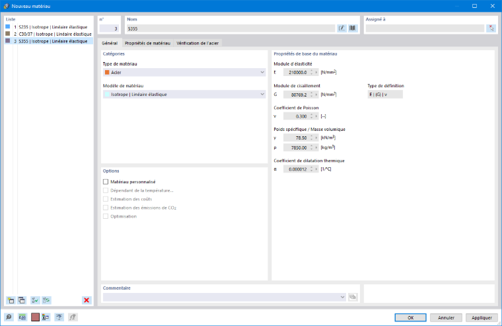Click the Coefficient de Poisson value 0.300

pyautogui.click(x=296, y=116)
